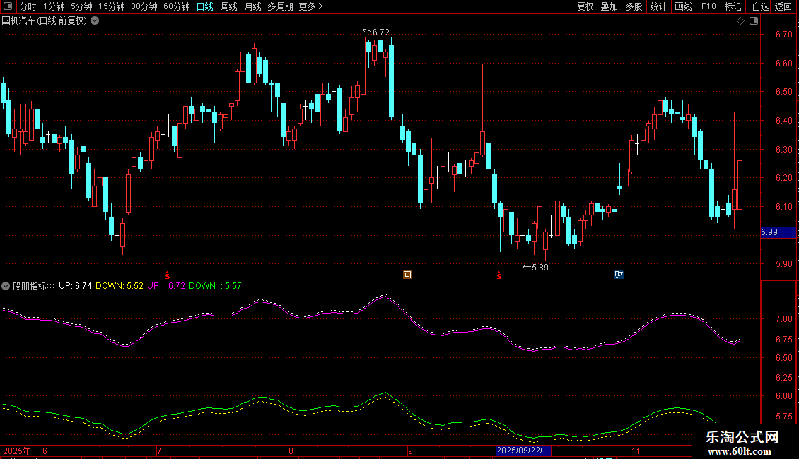Click the yellow DOWN: 5.52 value
This screenshot has width=799, height=459.
(x=119, y=286)
